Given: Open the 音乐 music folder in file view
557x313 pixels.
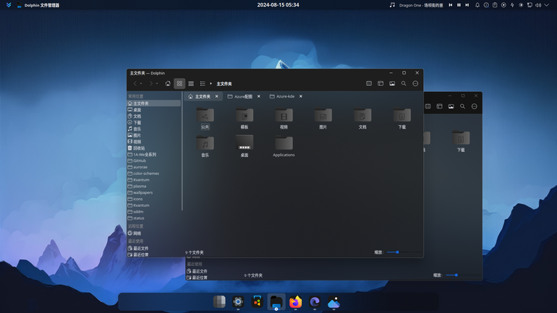Looking at the screenshot, I should (x=205, y=146).
